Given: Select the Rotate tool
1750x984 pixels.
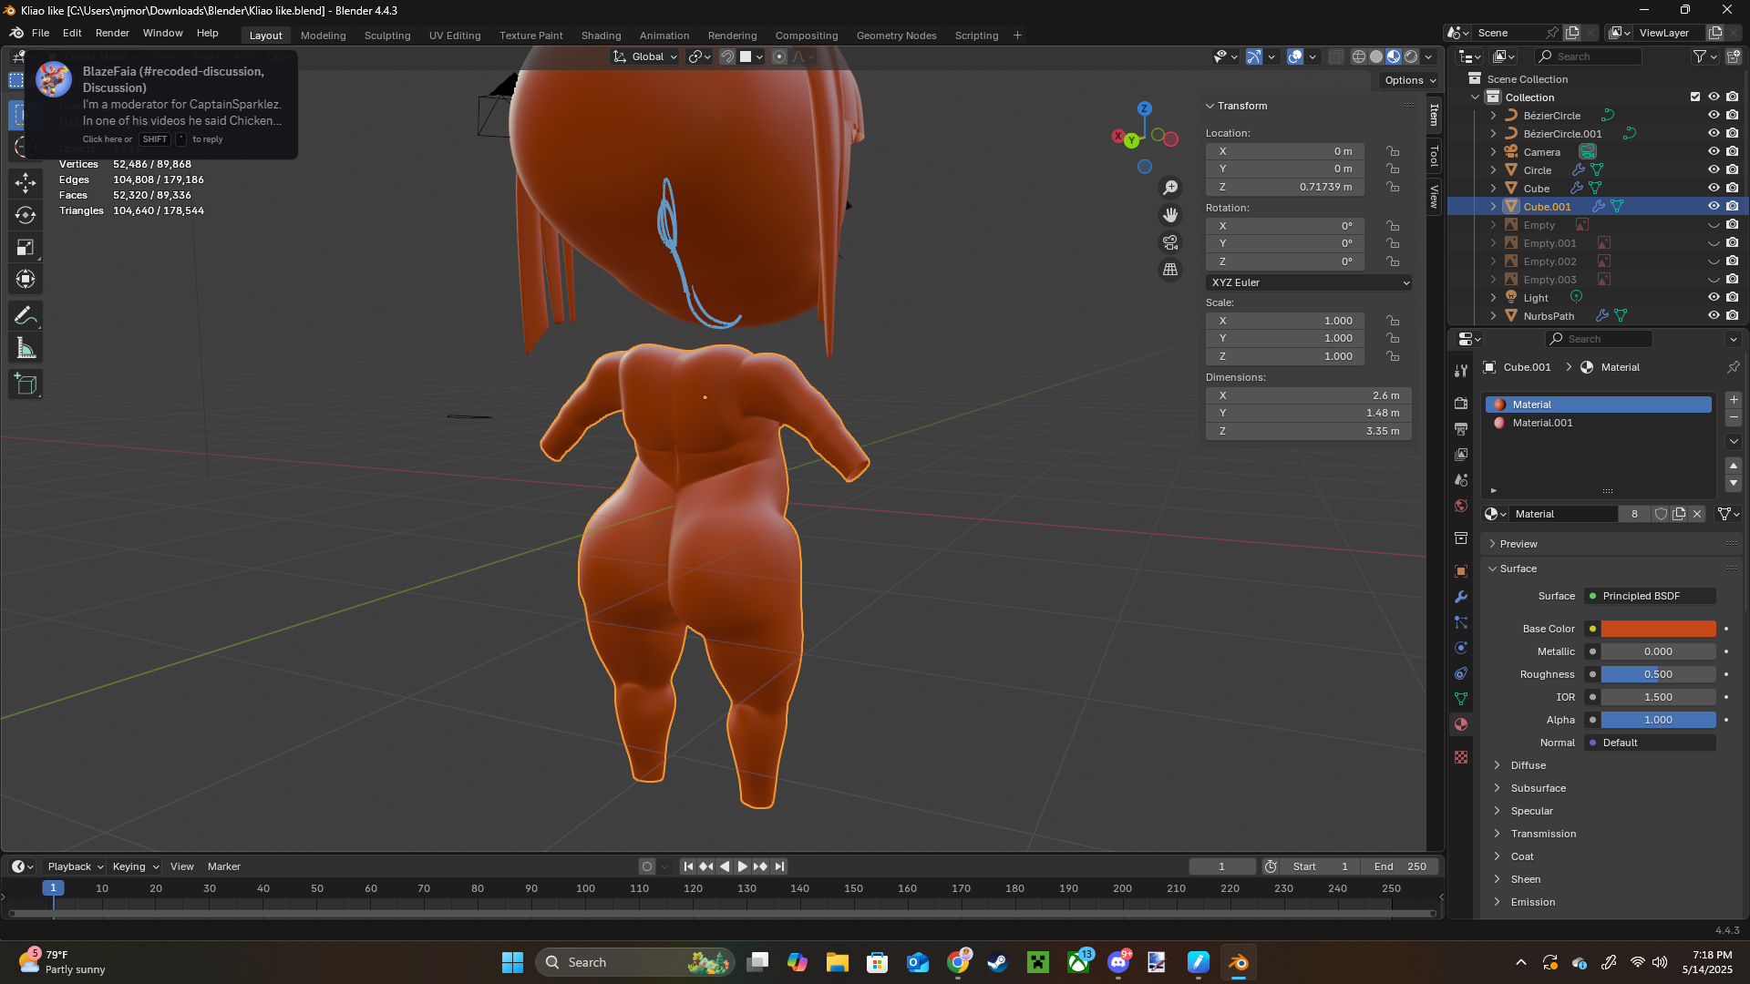Looking at the screenshot, I should tap(26, 215).
